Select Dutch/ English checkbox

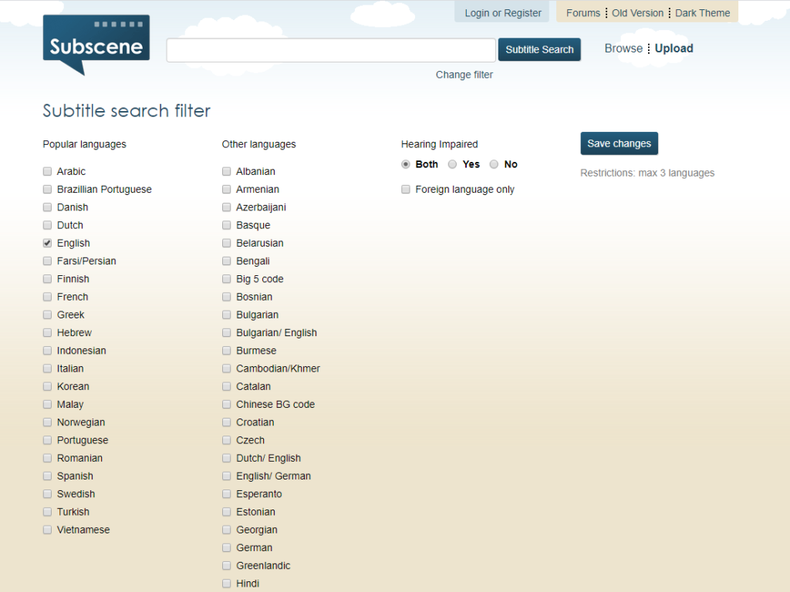[227, 458]
